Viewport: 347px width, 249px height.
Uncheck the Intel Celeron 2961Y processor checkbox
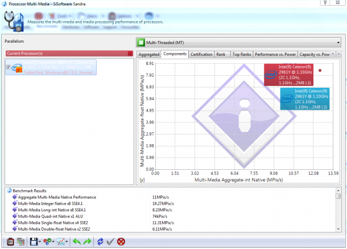coord(8,67)
